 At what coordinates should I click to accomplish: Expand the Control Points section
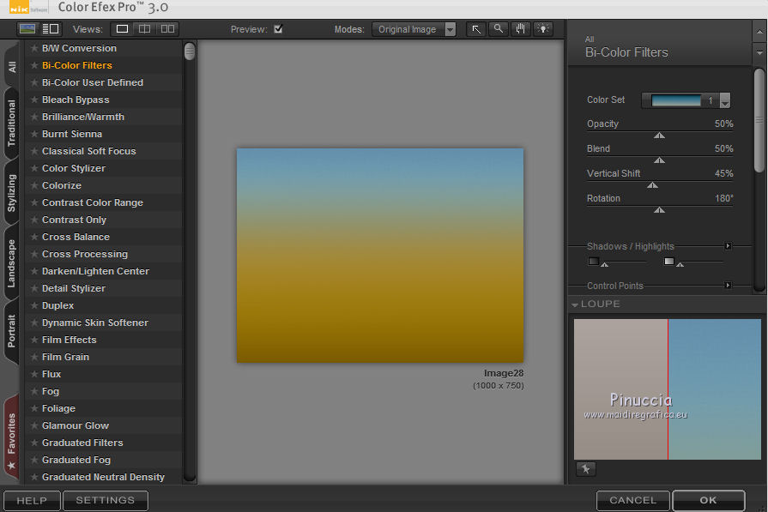tap(728, 286)
